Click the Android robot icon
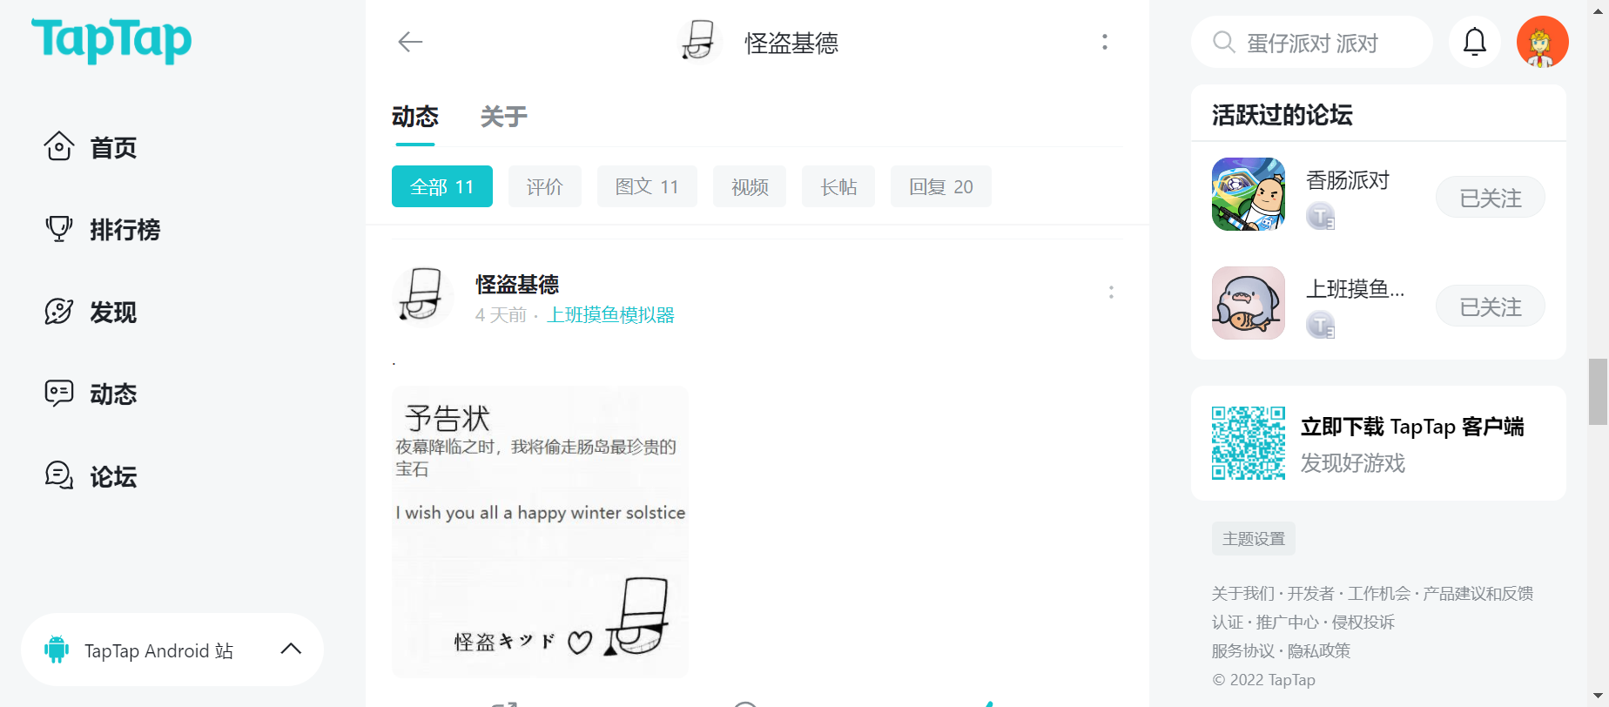This screenshot has width=1609, height=707. point(57,650)
